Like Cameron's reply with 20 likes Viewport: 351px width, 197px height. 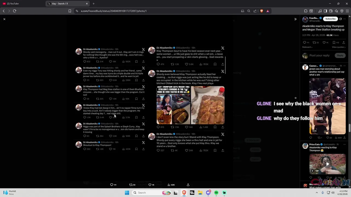(327, 138)
